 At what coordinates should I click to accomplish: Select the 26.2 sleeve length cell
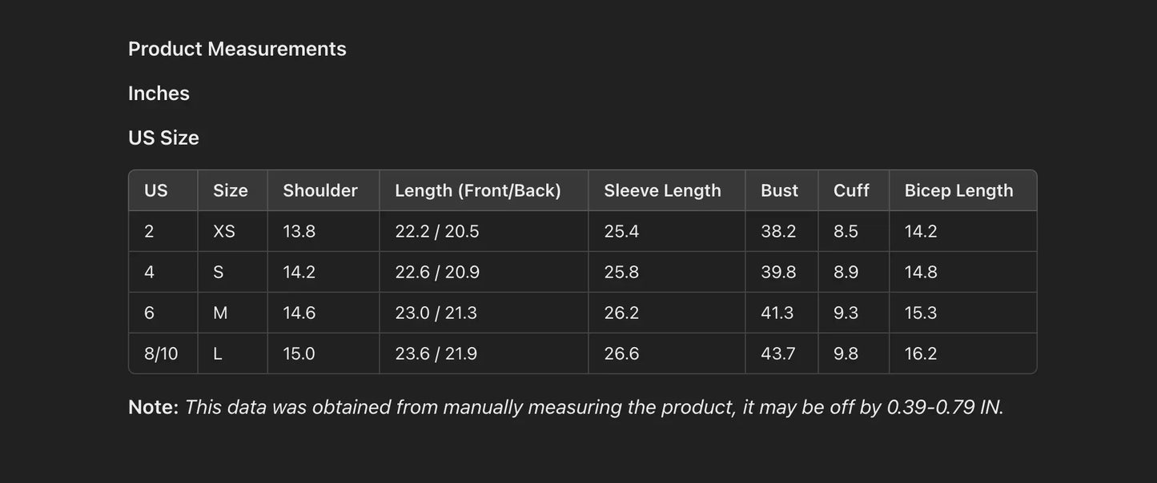point(621,313)
